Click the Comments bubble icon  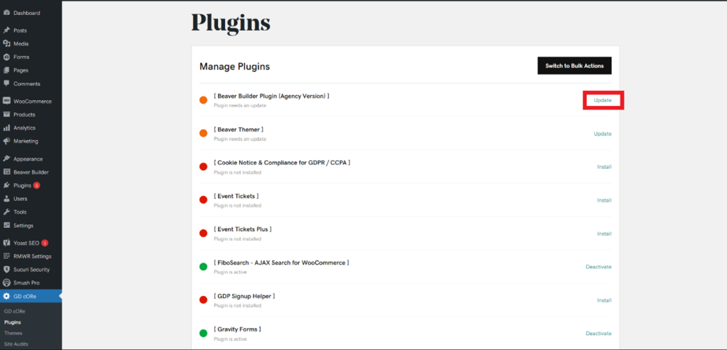tap(6, 84)
